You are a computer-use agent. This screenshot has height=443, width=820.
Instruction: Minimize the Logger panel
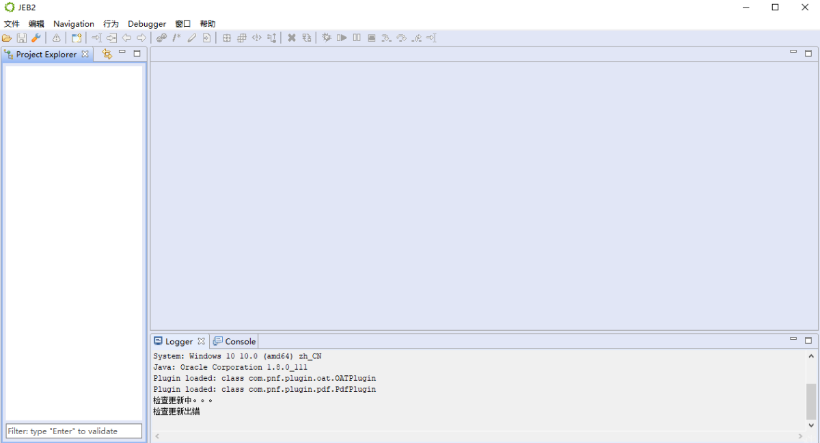click(x=793, y=339)
